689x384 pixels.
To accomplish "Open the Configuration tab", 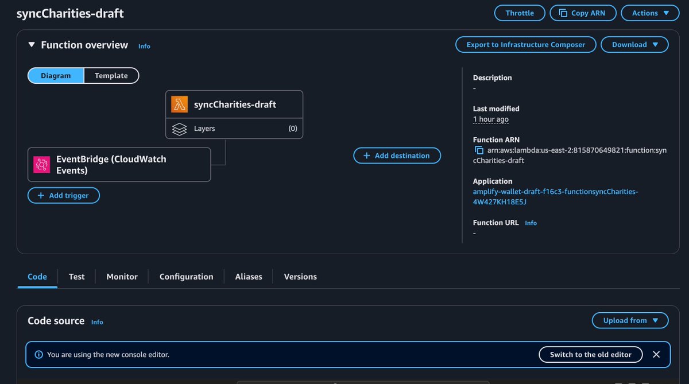I will pyautogui.click(x=186, y=277).
